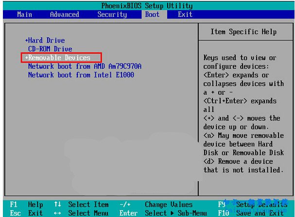
Task: Select Network boot from AMD Am79C970A
Action: [85, 66]
